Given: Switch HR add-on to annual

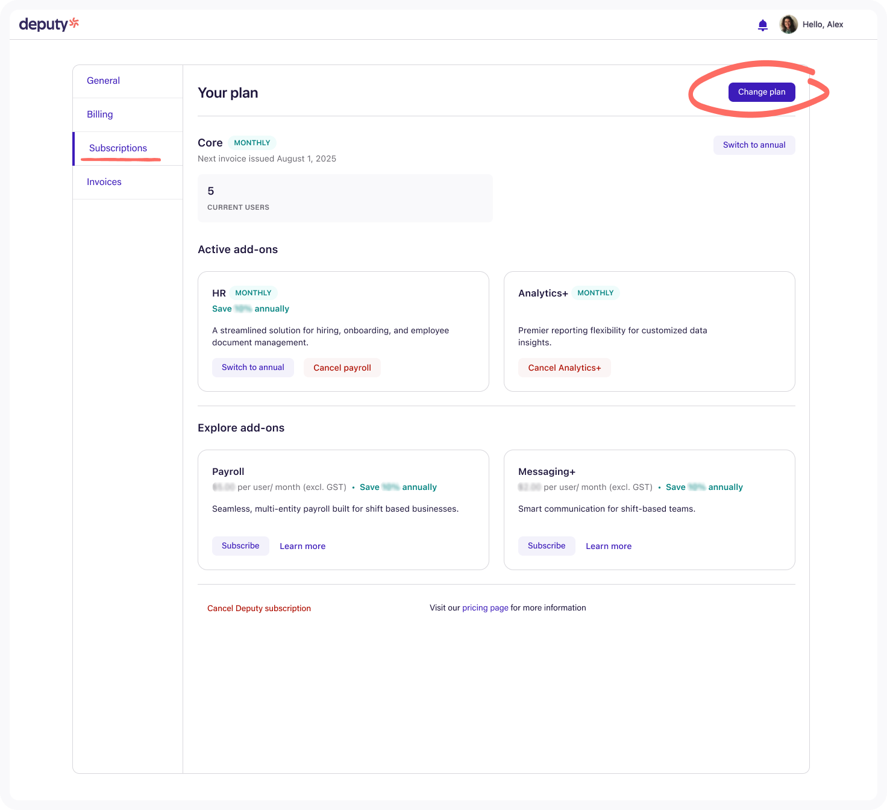Looking at the screenshot, I should pyautogui.click(x=252, y=368).
